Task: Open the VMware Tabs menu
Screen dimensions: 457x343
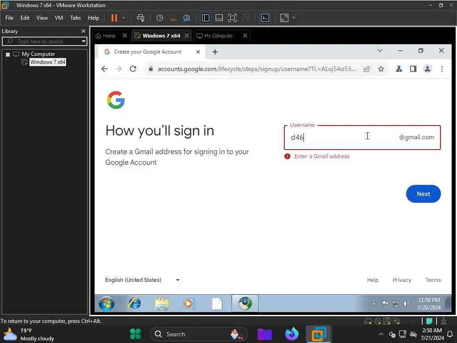Action: coord(75,18)
